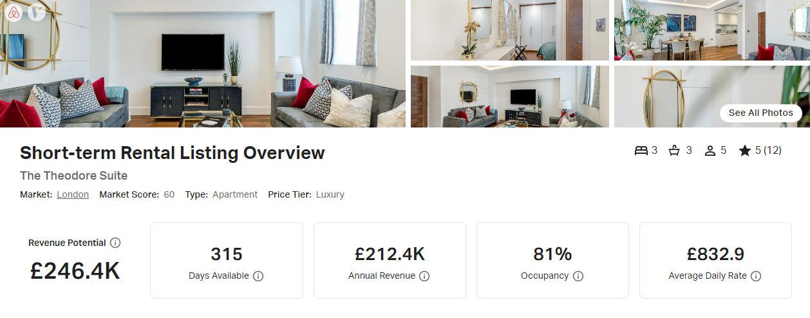The image size is (810, 318).
Task: Click the Airbnb logo icon
Action: (x=13, y=12)
